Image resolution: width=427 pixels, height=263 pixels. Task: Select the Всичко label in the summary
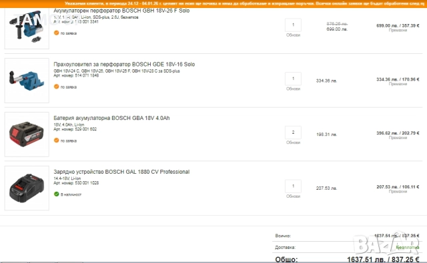pyautogui.click(x=283, y=236)
